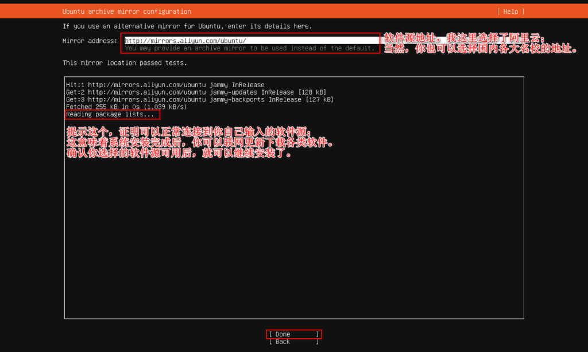588x352 pixels.
Task: Click the alternative mirror instruction text
Action: coord(189,26)
